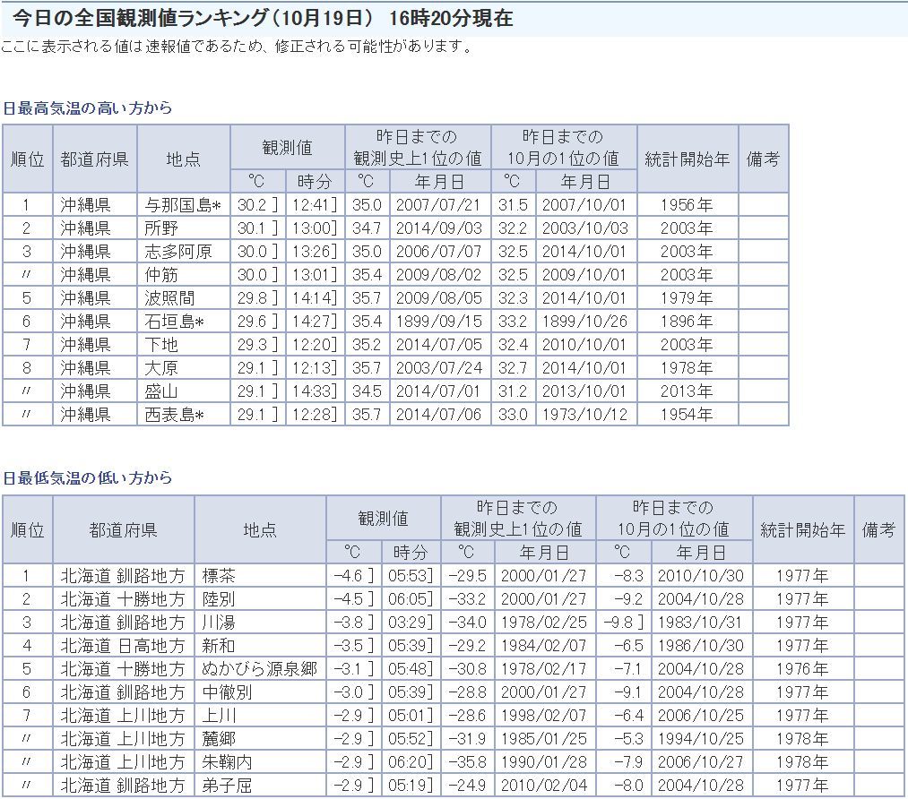This screenshot has width=908, height=799.
Task: Click the -35.8 all-time record value
Action: [467, 762]
